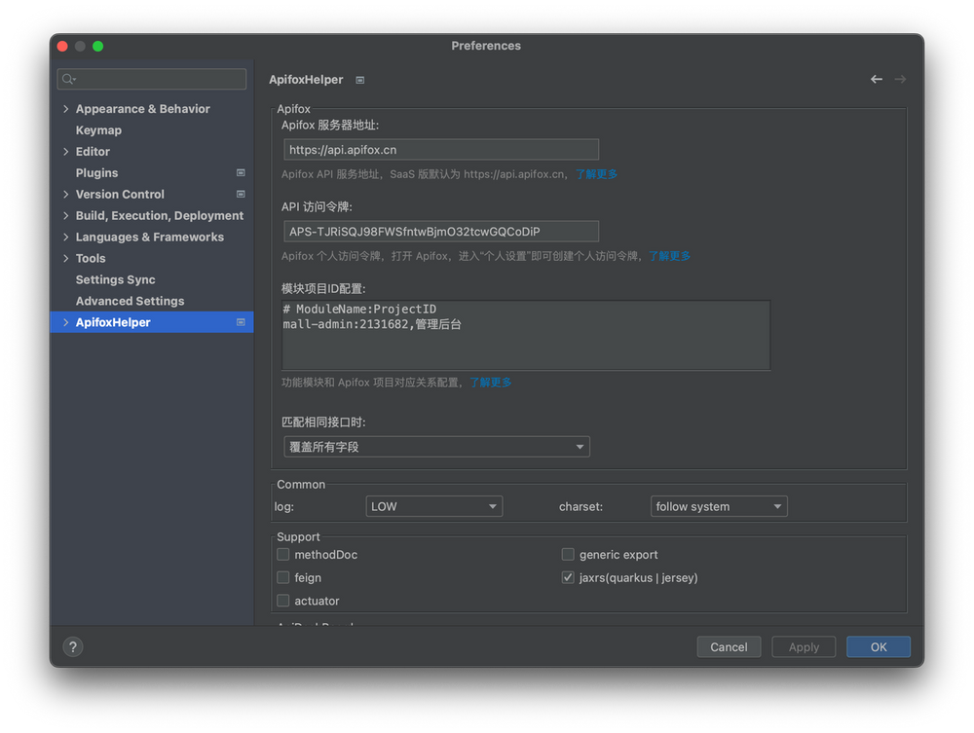The height and width of the screenshot is (733, 974).
Task: Click the modified-settings icon beside Plugins
Action: pyautogui.click(x=240, y=172)
